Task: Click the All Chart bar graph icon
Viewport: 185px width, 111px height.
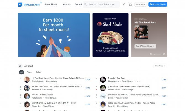Action: tap(20, 66)
